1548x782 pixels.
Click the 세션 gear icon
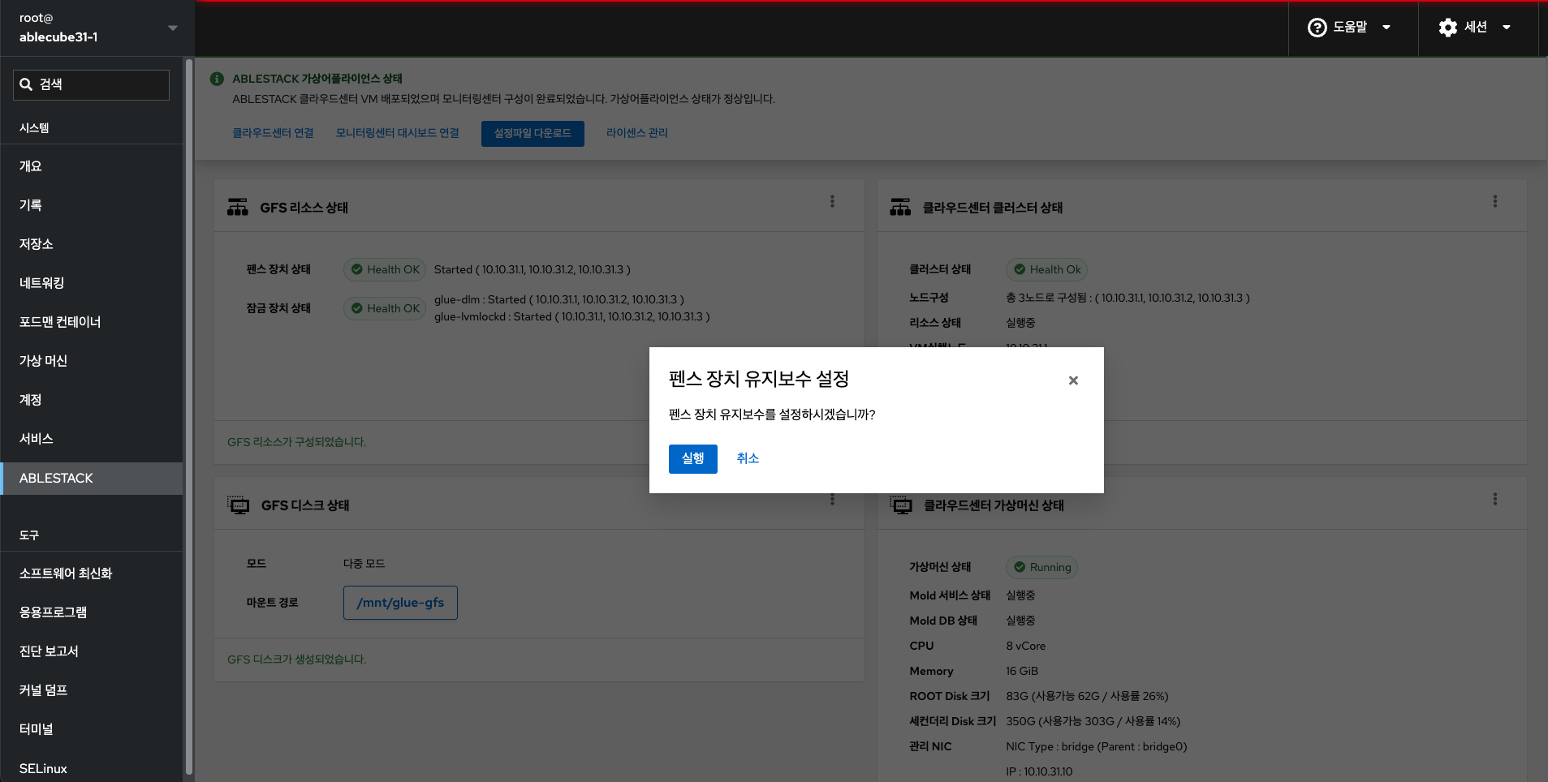1447,28
